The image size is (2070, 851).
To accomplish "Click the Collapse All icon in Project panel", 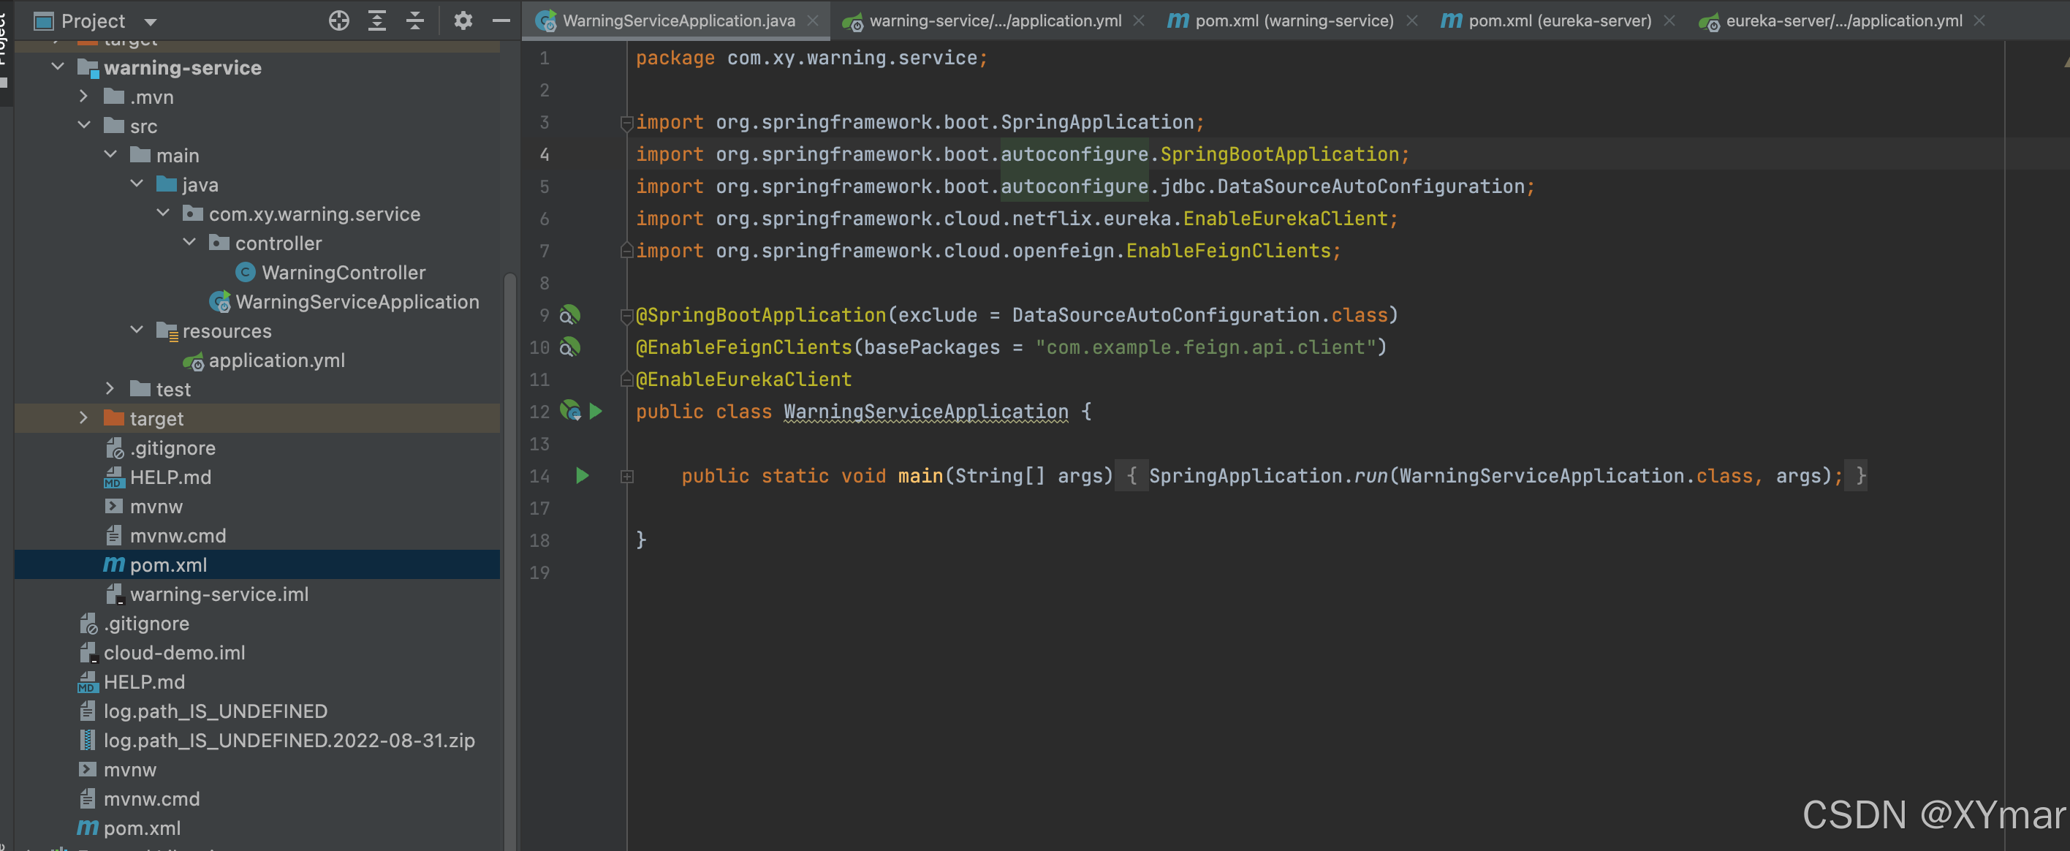I will pos(414,21).
